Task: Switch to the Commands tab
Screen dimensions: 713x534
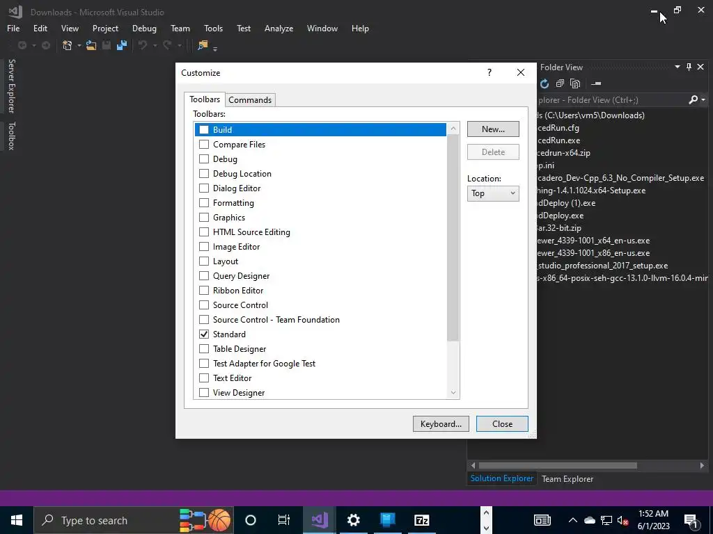Action: 250,100
